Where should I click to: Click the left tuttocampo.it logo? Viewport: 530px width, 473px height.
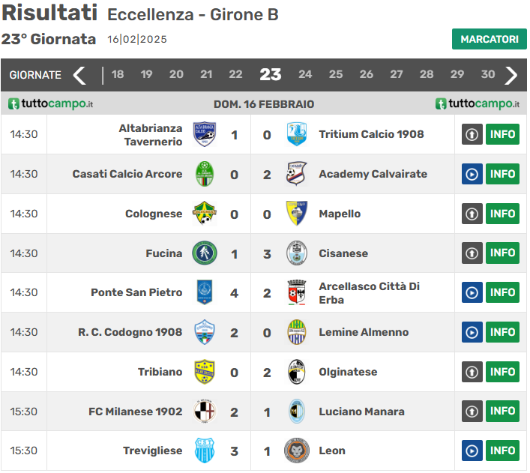coord(51,104)
